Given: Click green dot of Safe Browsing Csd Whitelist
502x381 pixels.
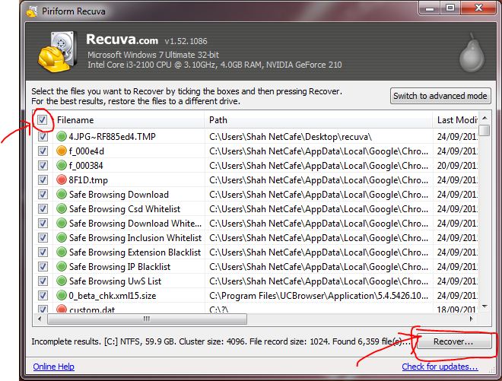Looking at the screenshot, I should [61, 208].
